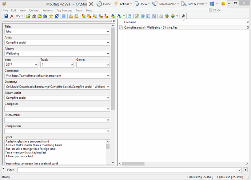The width and height of the screenshot is (251, 180).
Task: Run the Tag - Tag converter icon
Action: tap(107, 16)
